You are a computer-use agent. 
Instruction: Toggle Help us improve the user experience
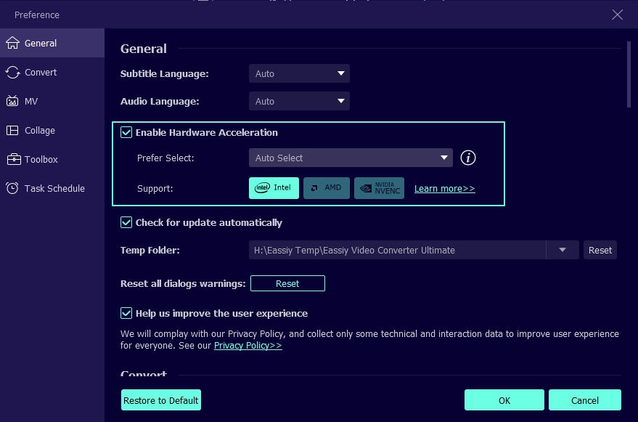126,313
